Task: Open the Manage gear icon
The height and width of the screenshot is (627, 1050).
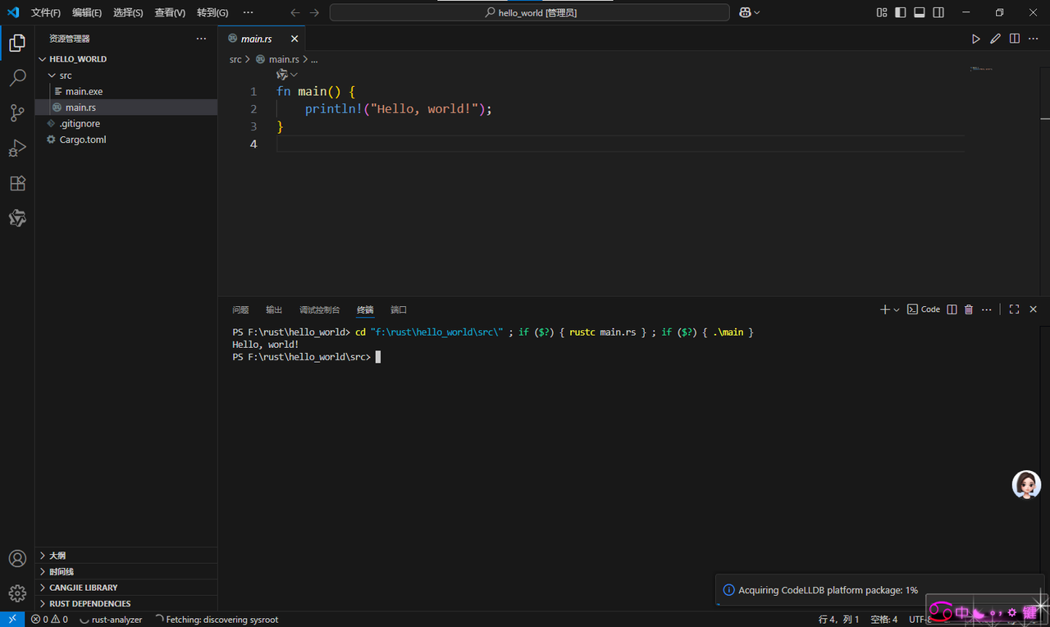Action: (x=17, y=593)
